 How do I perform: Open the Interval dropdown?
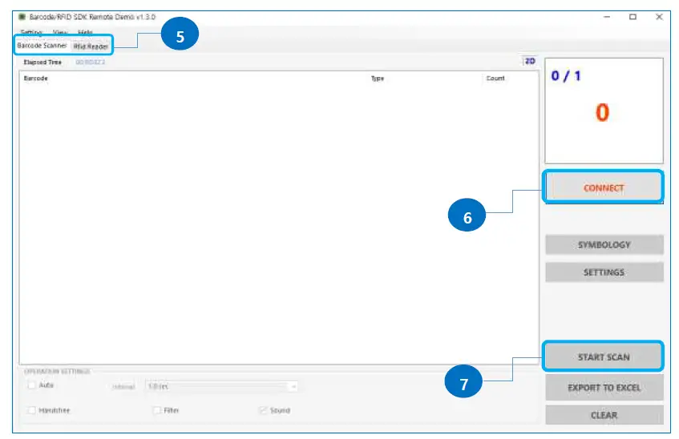[221, 386]
